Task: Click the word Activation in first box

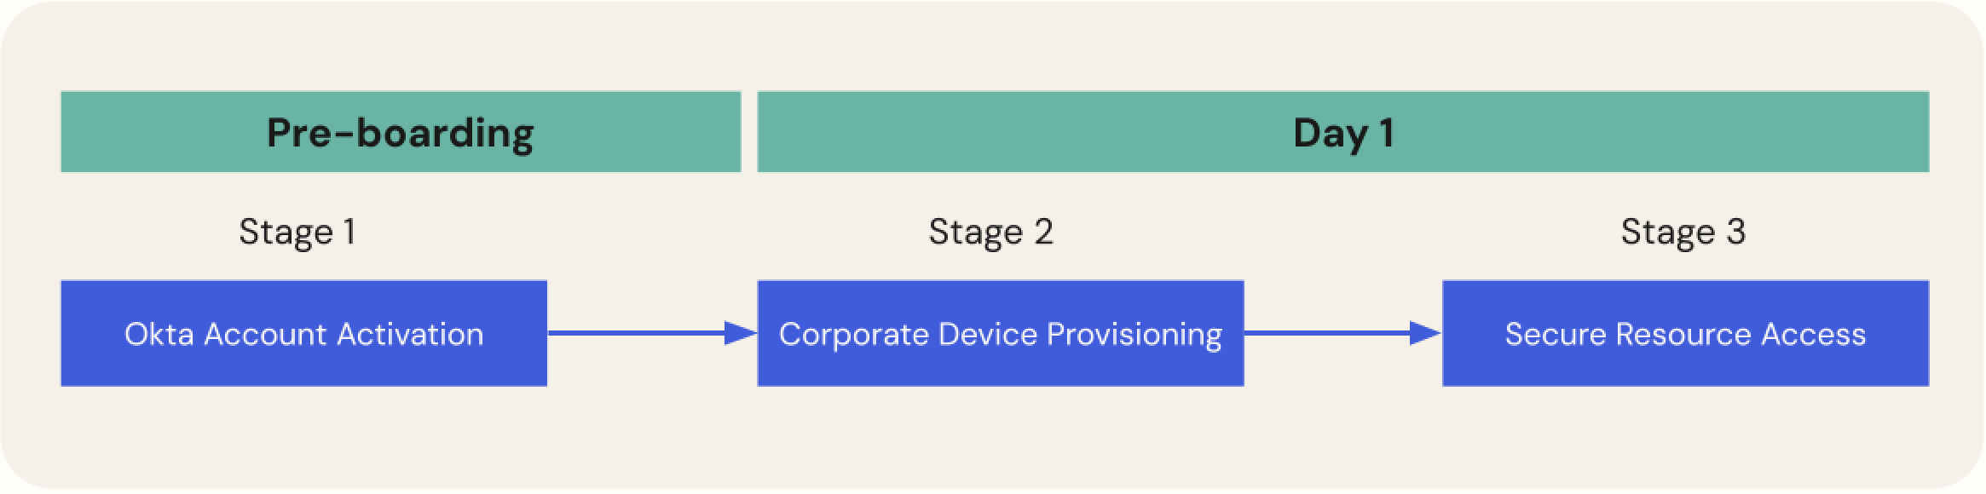Action: point(410,334)
